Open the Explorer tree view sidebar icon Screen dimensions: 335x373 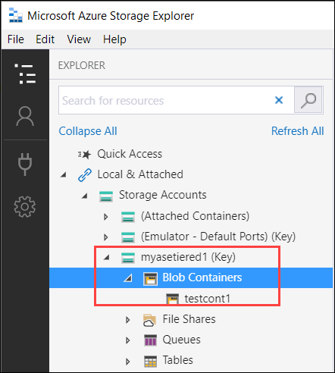coord(25,74)
